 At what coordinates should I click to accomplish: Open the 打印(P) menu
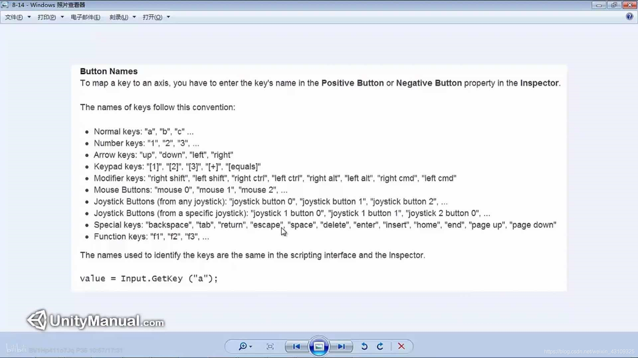(x=47, y=17)
